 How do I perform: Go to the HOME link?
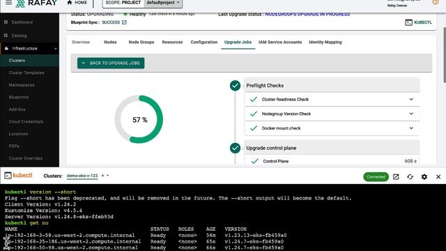click(x=77, y=3)
